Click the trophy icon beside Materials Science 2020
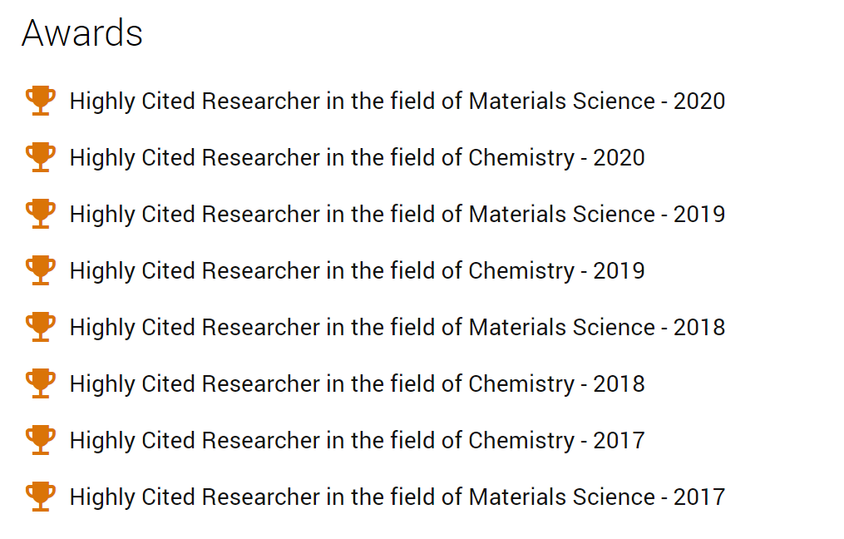The width and height of the screenshot is (844, 539). pyautogui.click(x=41, y=101)
